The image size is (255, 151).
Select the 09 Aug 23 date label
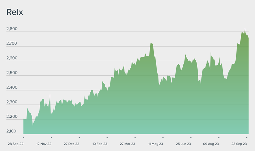click(x=211, y=144)
